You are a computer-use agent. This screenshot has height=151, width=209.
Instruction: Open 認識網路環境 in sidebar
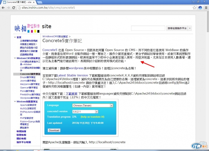[x=27, y=54]
